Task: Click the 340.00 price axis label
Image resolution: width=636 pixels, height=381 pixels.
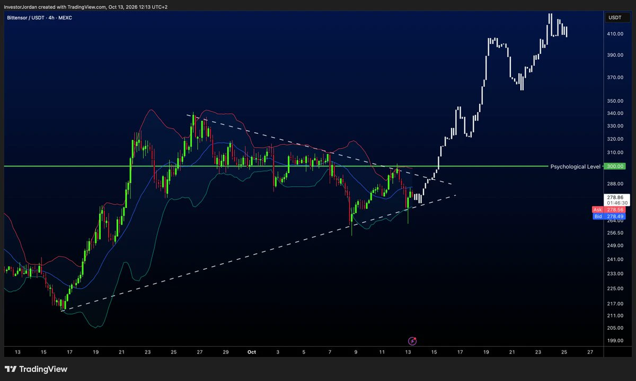Action: pos(615,113)
